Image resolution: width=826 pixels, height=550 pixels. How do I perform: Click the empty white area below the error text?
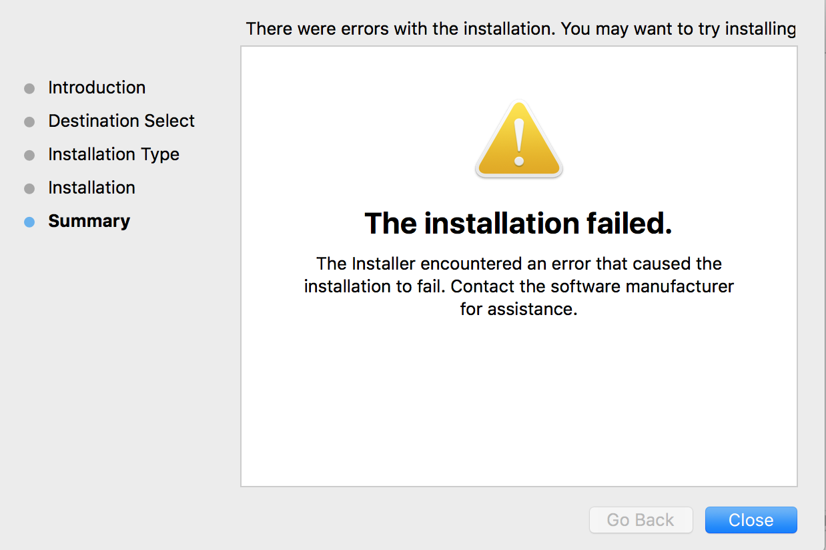coord(518,407)
